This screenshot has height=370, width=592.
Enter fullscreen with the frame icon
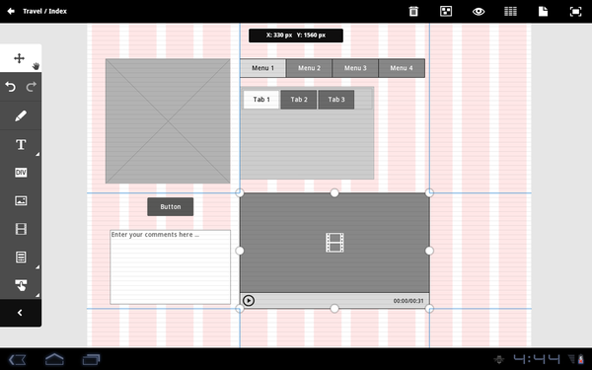[x=575, y=11]
